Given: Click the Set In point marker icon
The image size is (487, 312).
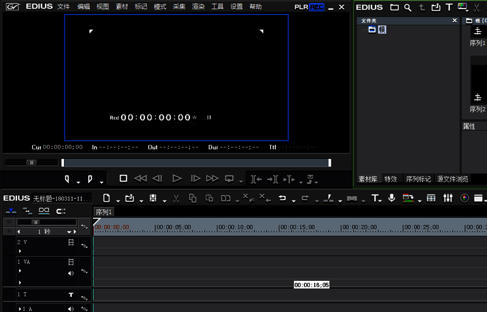Looking at the screenshot, I should [x=68, y=179].
